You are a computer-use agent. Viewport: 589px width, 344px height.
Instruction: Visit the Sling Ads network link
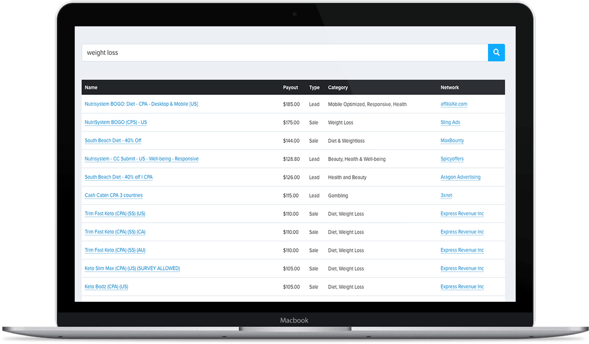[450, 122]
